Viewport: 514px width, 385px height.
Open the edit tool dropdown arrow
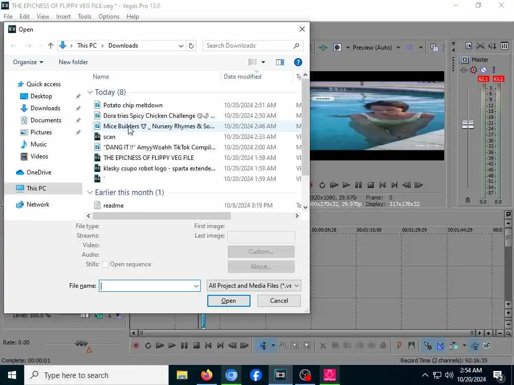(x=273, y=346)
